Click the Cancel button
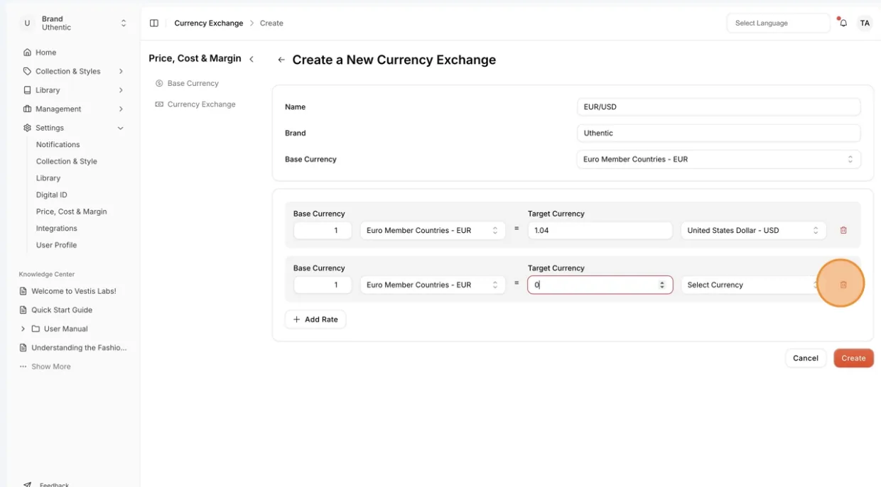The height and width of the screenshot is (487, 881). (x=806, y=359)
